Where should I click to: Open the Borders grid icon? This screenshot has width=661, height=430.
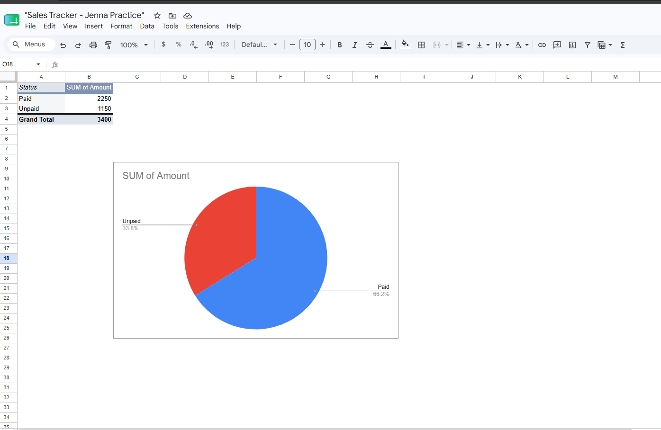click(x=421, y=45)
